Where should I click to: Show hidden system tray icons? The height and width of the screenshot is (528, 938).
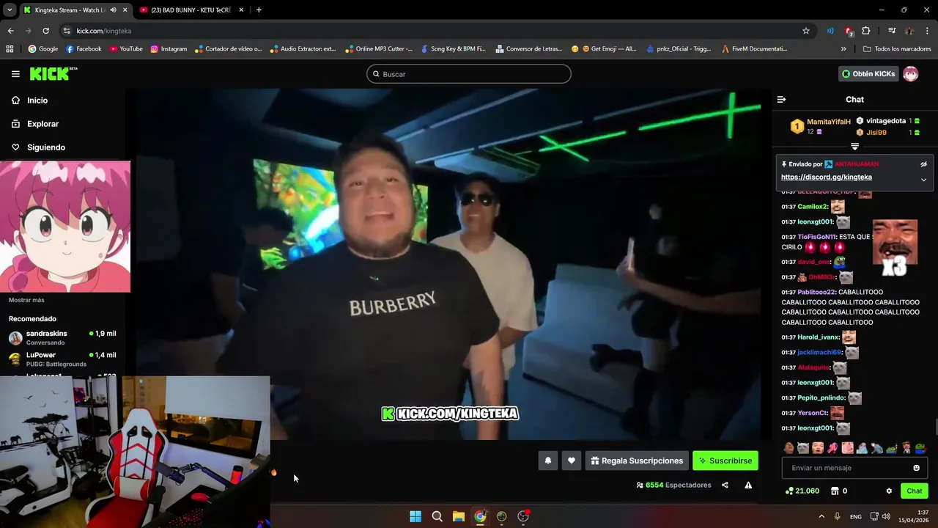click(x=821, y=516)
